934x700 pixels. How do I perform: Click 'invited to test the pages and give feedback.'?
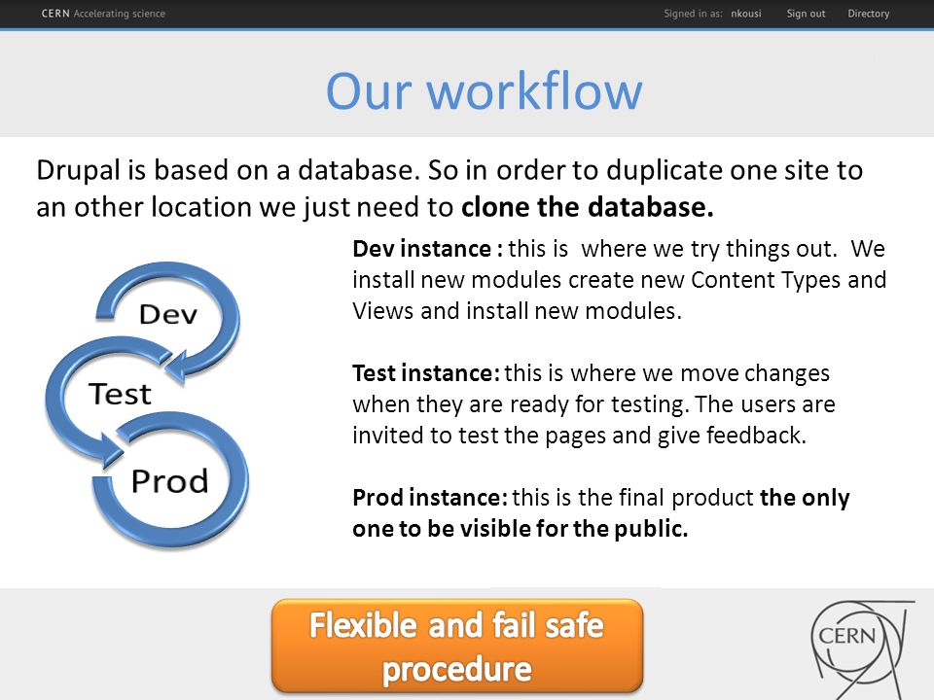coord(579,436)
